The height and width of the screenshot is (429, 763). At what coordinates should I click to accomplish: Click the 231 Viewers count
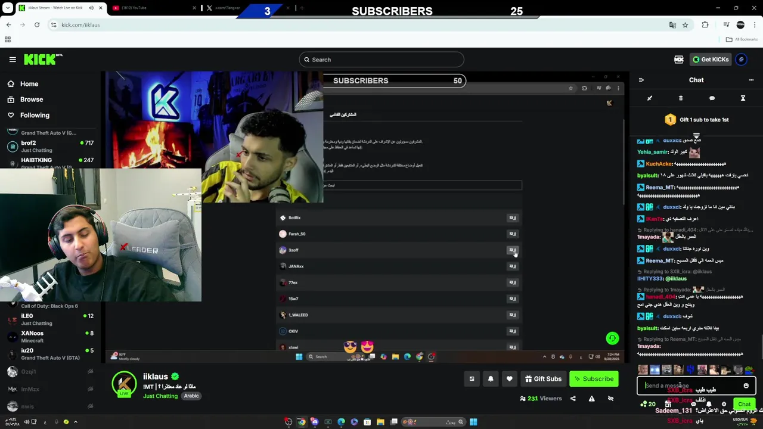(541, 399)
